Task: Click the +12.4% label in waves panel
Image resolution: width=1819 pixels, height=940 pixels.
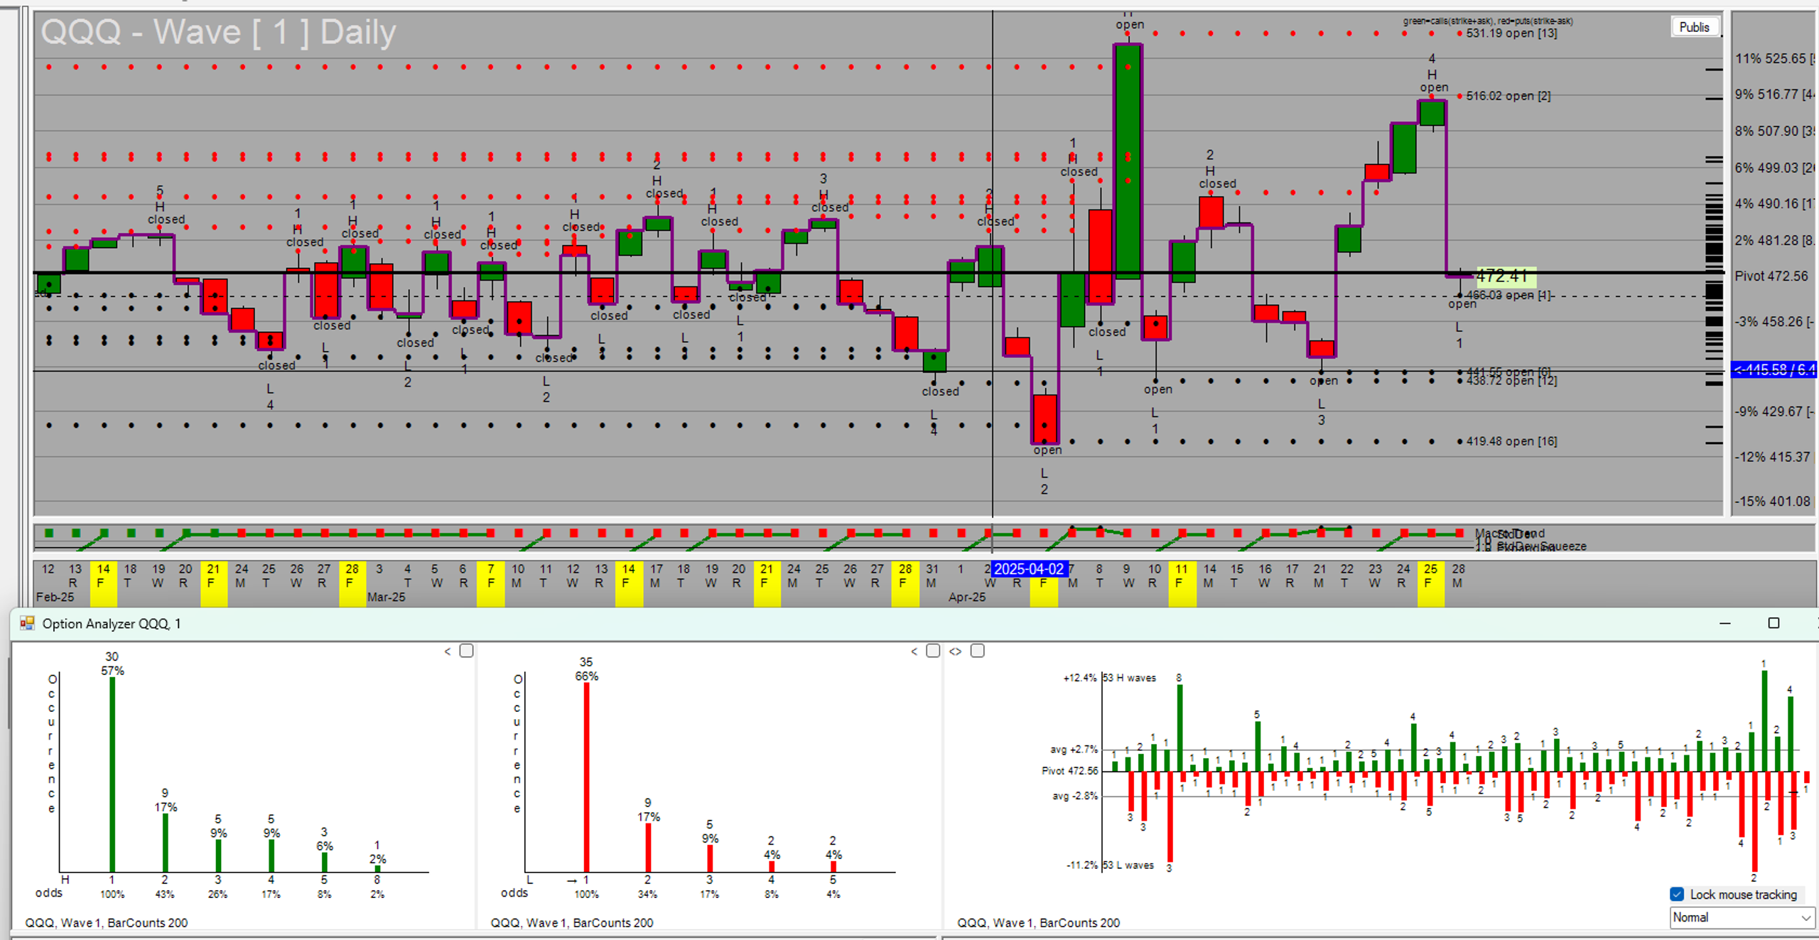Action: coord(1080,678)
